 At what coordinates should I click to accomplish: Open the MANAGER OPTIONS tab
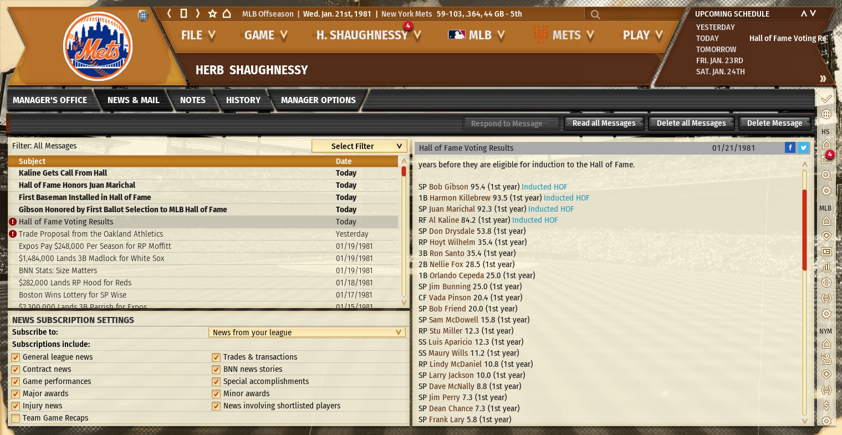pos(318,100)
